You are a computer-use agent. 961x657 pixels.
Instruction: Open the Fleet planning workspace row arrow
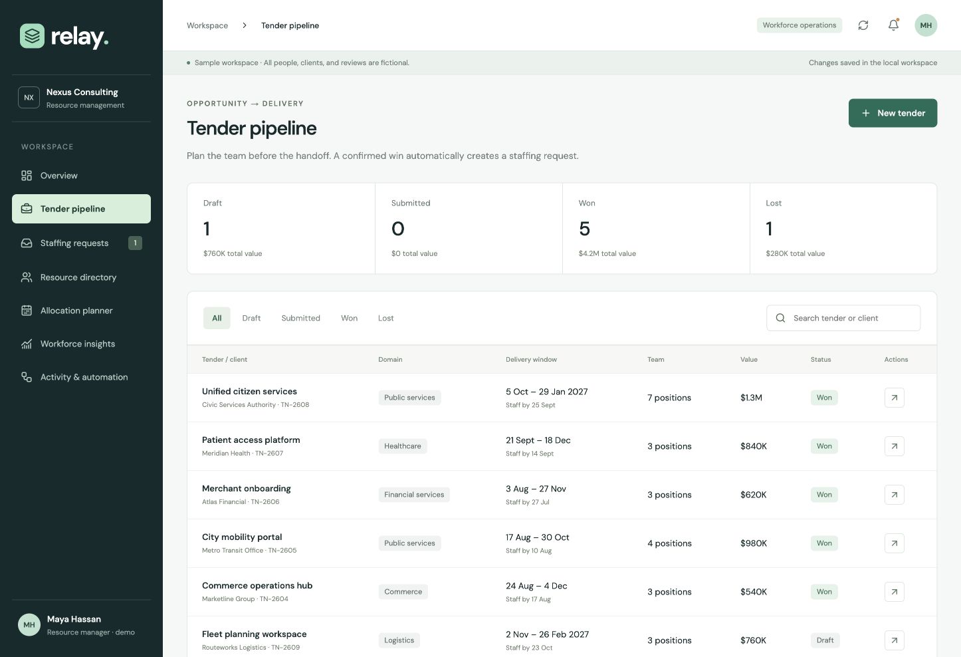894,640
